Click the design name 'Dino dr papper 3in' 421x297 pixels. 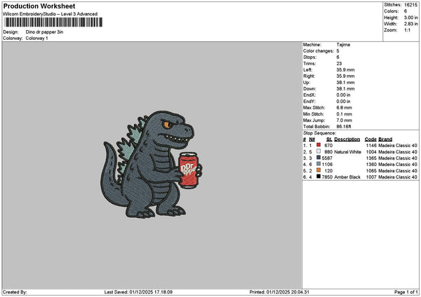click(x=44, y=32)
